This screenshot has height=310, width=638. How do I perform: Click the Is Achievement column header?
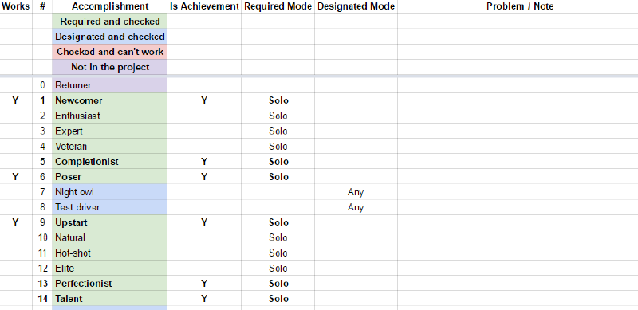204,6
